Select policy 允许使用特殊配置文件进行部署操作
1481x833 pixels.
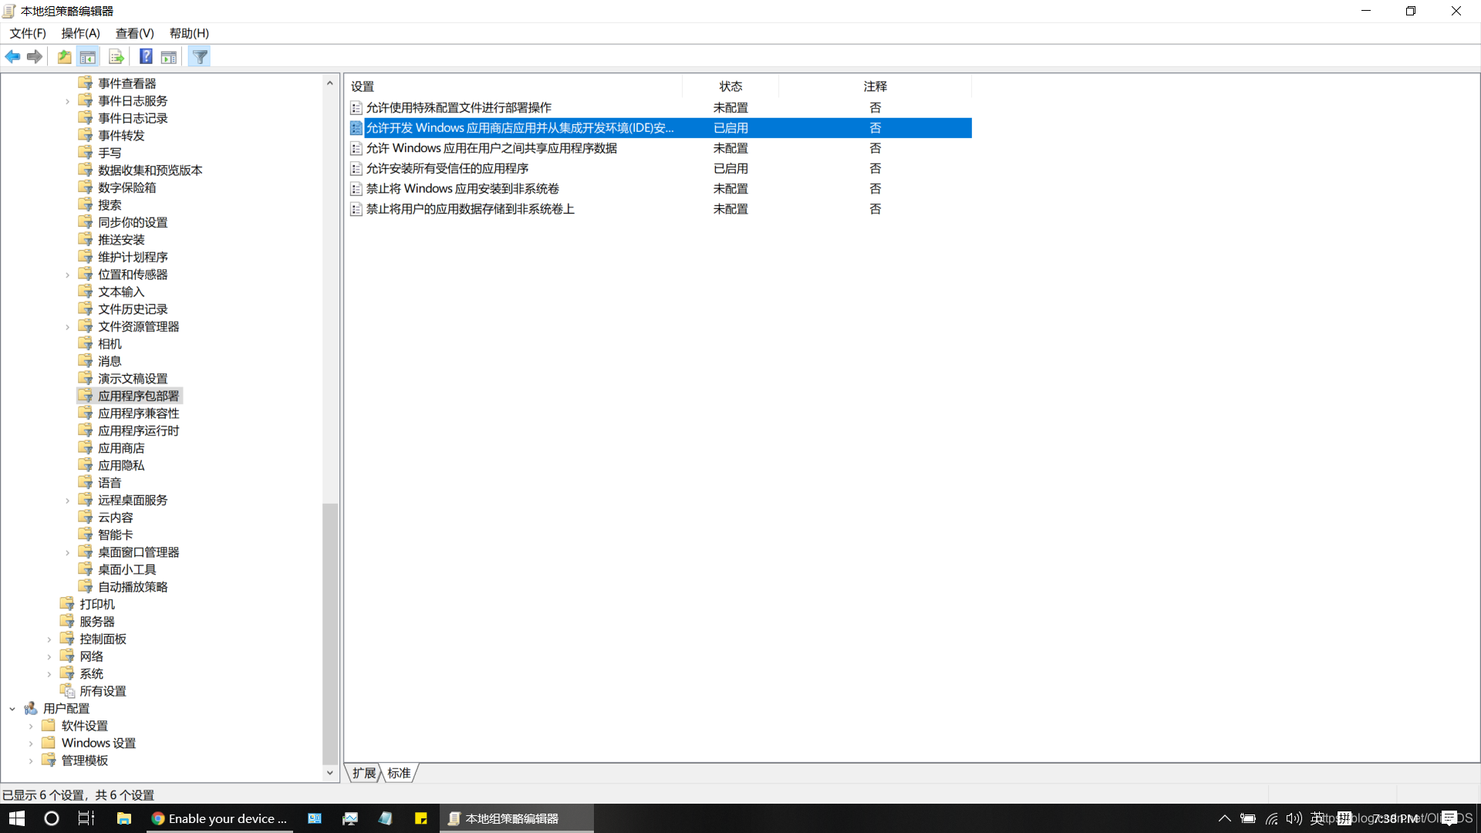click(x=458, y=108)
